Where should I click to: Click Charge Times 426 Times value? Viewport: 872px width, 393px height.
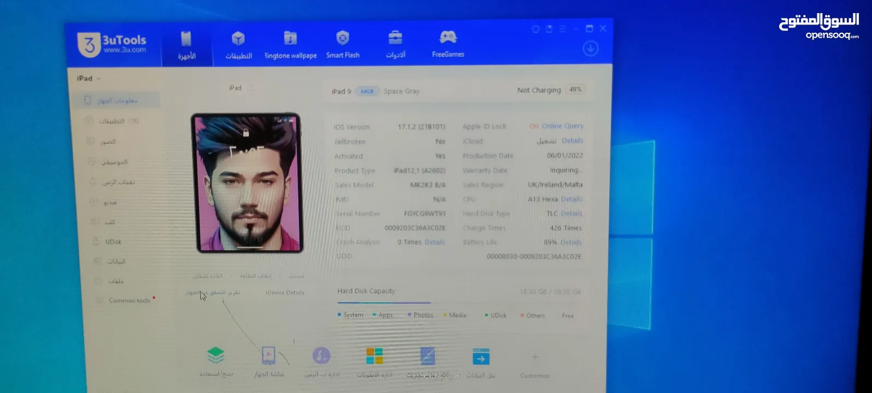pyautogui.click(x=565, y=228)
